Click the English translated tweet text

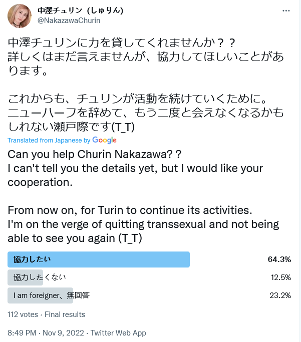(x=143, y=196)
